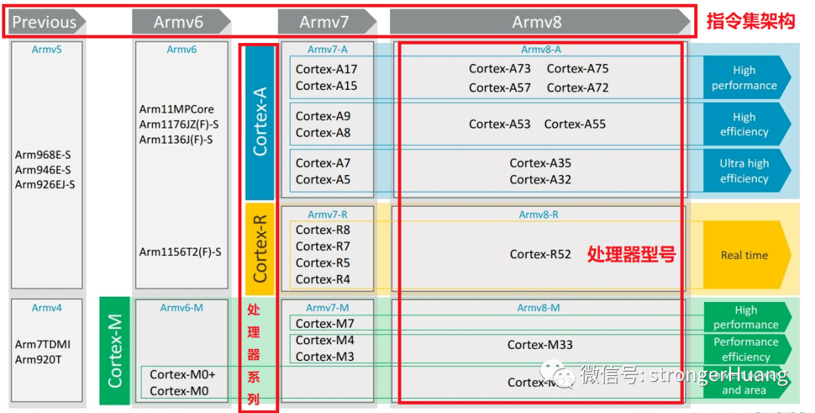Click the Performance efficiency green arrow
Viewport: 815px width, 413px height.
pos(746,349)
